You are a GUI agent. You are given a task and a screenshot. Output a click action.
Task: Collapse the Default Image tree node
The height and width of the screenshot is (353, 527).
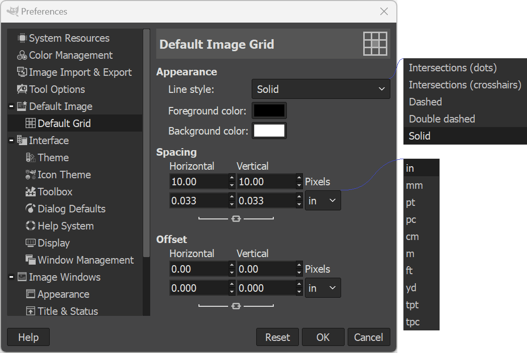(11, 106)
